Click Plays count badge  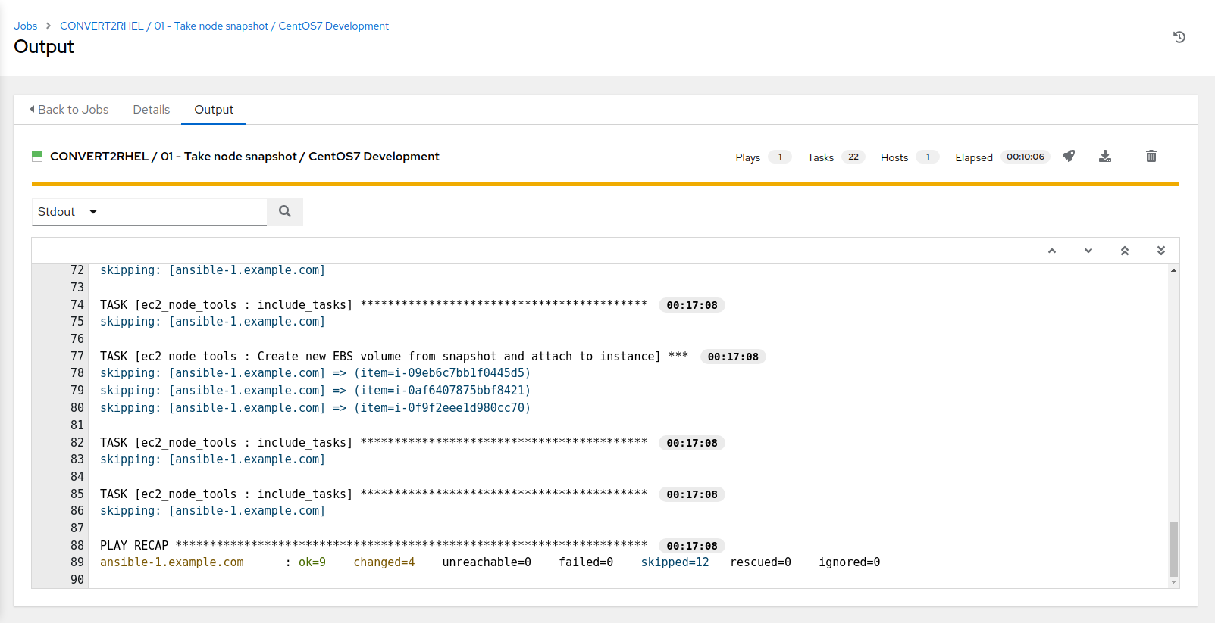(x=780, y=157)
